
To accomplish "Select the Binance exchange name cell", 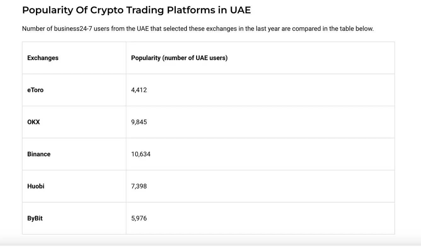I will tap(39, 154).
